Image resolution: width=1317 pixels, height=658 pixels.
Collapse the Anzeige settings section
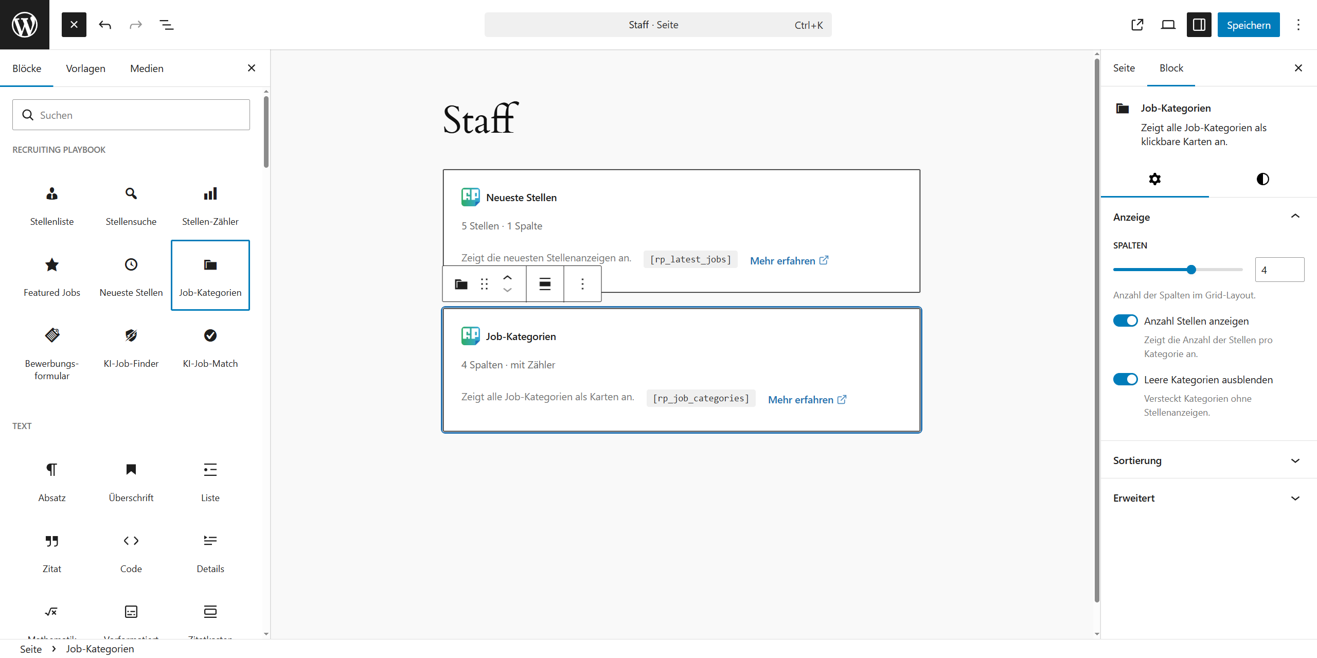[x=1295, y=217]
